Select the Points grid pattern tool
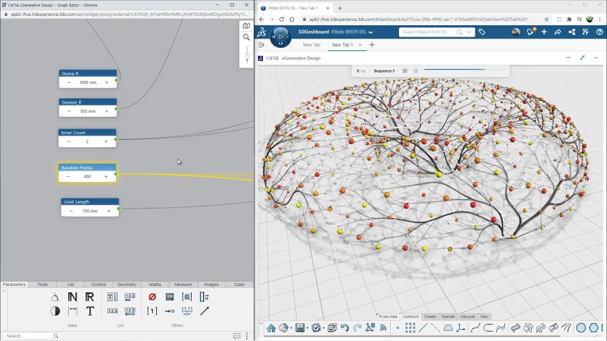The image size is (607, 341). click(x=410, y=328)
